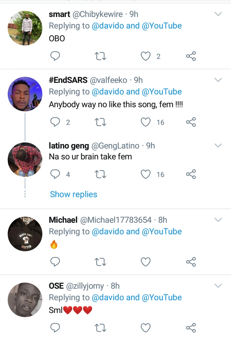Retweet Michael's fire emoji tweet
The width and height of the screenshot is (231, 337).
pyautogui.click(x=100, y=262)
